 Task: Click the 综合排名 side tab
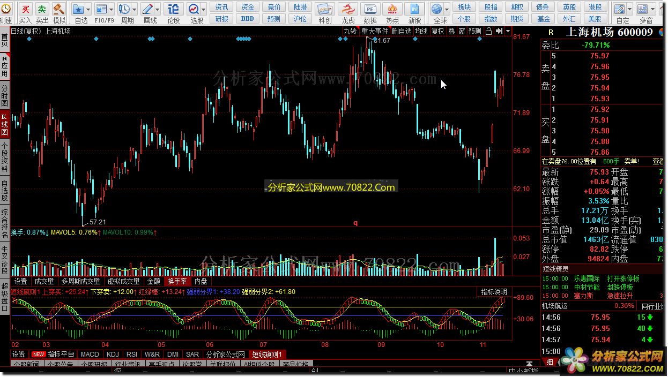pyautogui.click(x=5, y=222)
